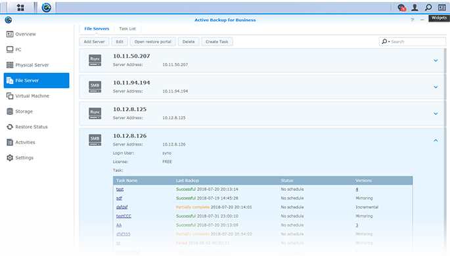Click the search magnifier in top bar

428,7
